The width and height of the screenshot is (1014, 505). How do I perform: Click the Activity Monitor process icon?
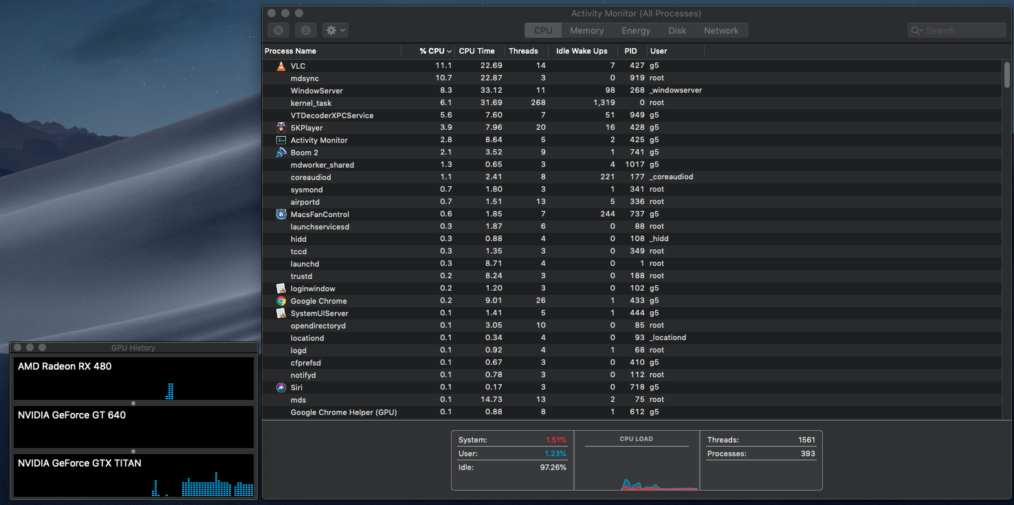tap(280, 140)
